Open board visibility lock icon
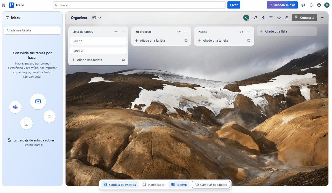Image resolution: width=332 pixels, height=193 pixels. point(287,18)
